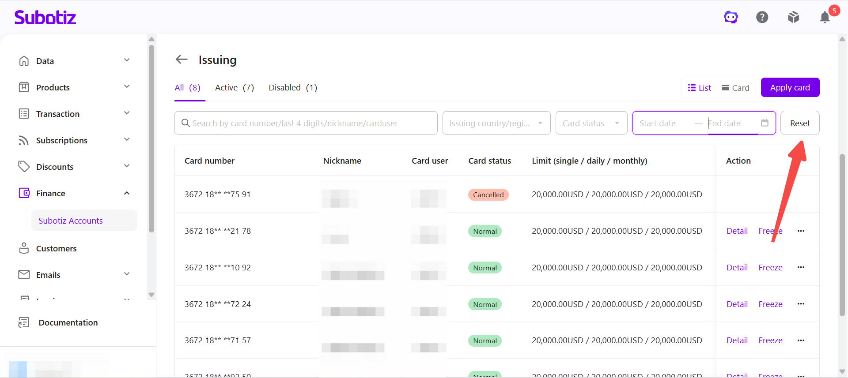Expand the Subscriptions menu chevron
The height and width of the screenshot is (378, 848).
pos(127,139)
